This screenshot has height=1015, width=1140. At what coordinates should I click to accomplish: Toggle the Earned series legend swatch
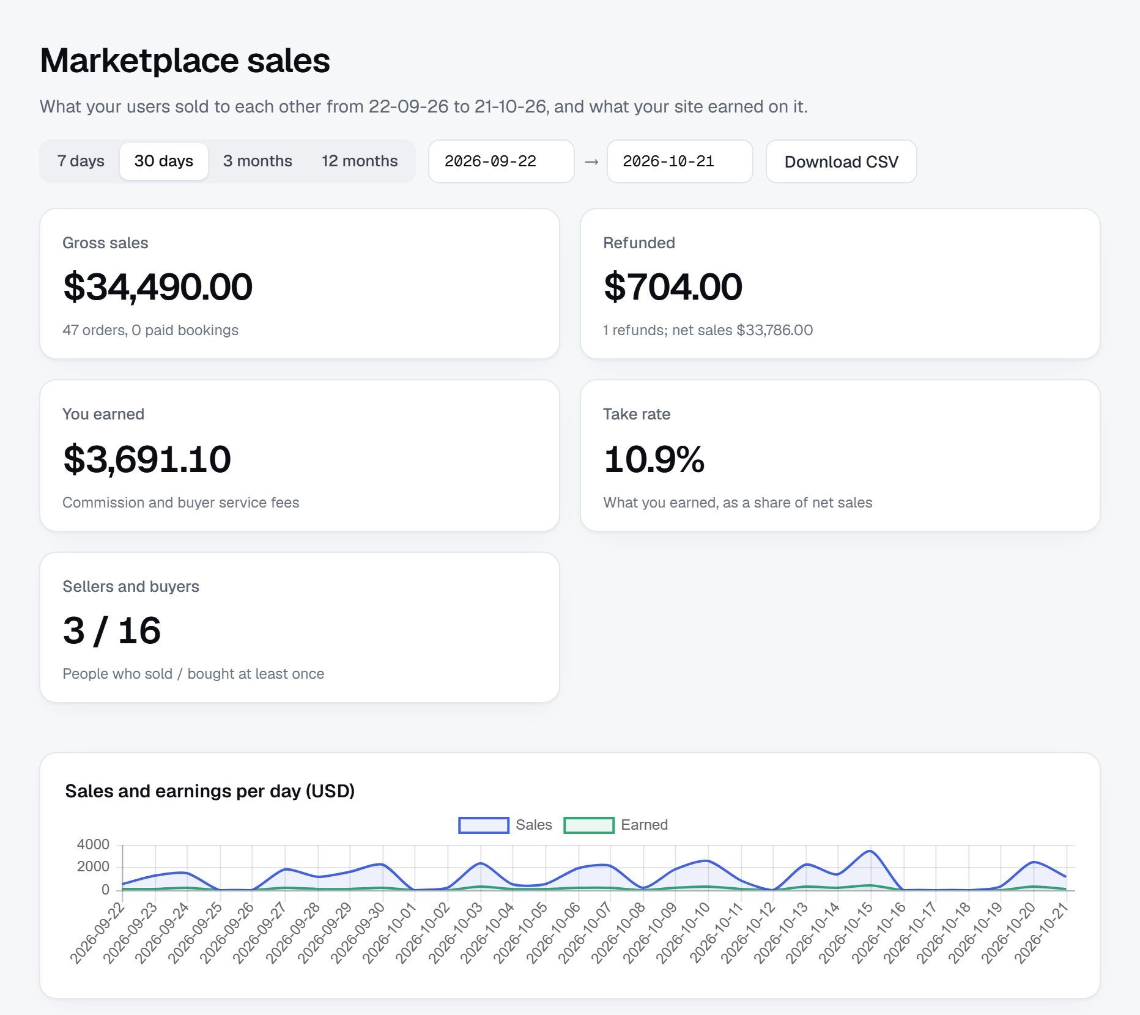589,825
